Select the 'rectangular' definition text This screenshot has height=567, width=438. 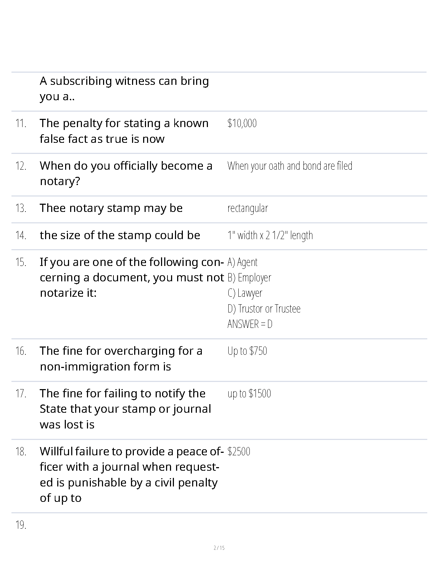[x=248, y=208]
